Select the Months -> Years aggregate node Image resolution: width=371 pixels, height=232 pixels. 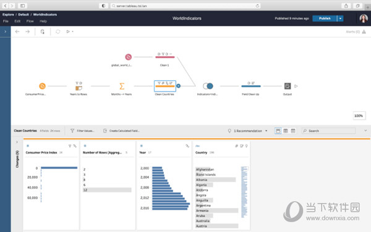(122, 86)
